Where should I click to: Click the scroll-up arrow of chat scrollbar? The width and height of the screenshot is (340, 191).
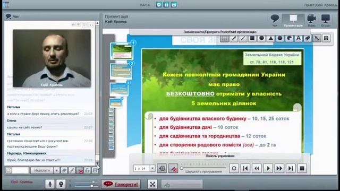click(97, 23)
